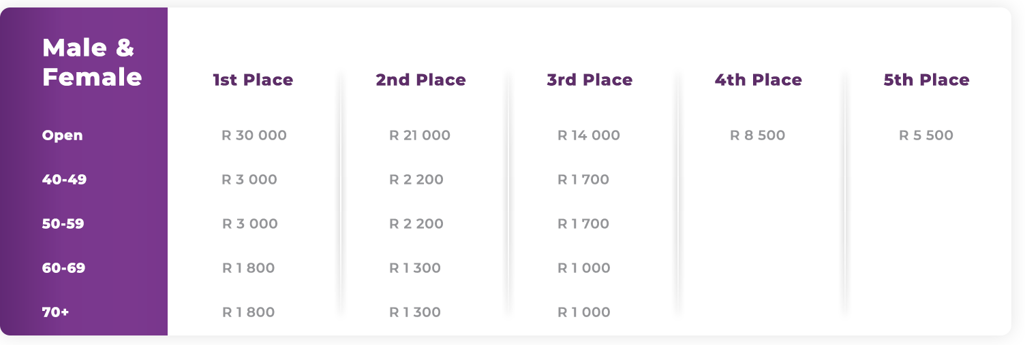
Task: Select the 1st Place column header
Action: (253, 80)
